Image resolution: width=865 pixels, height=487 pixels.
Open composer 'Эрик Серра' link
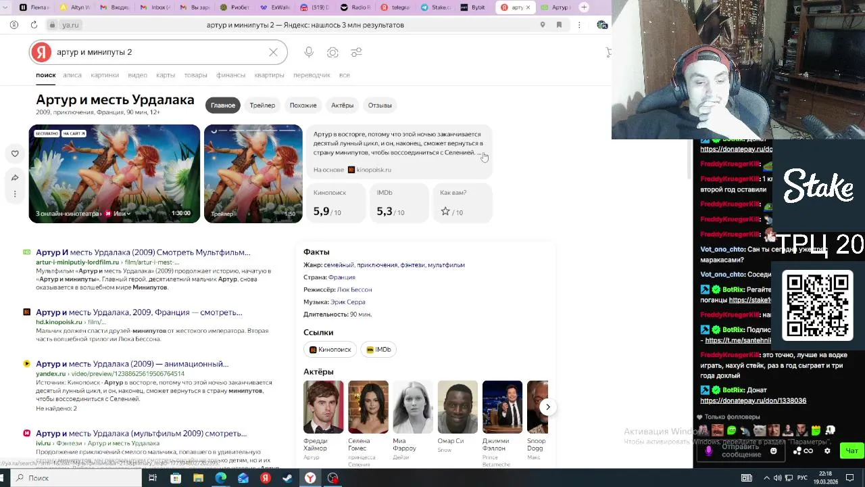(x=347, y=302)
